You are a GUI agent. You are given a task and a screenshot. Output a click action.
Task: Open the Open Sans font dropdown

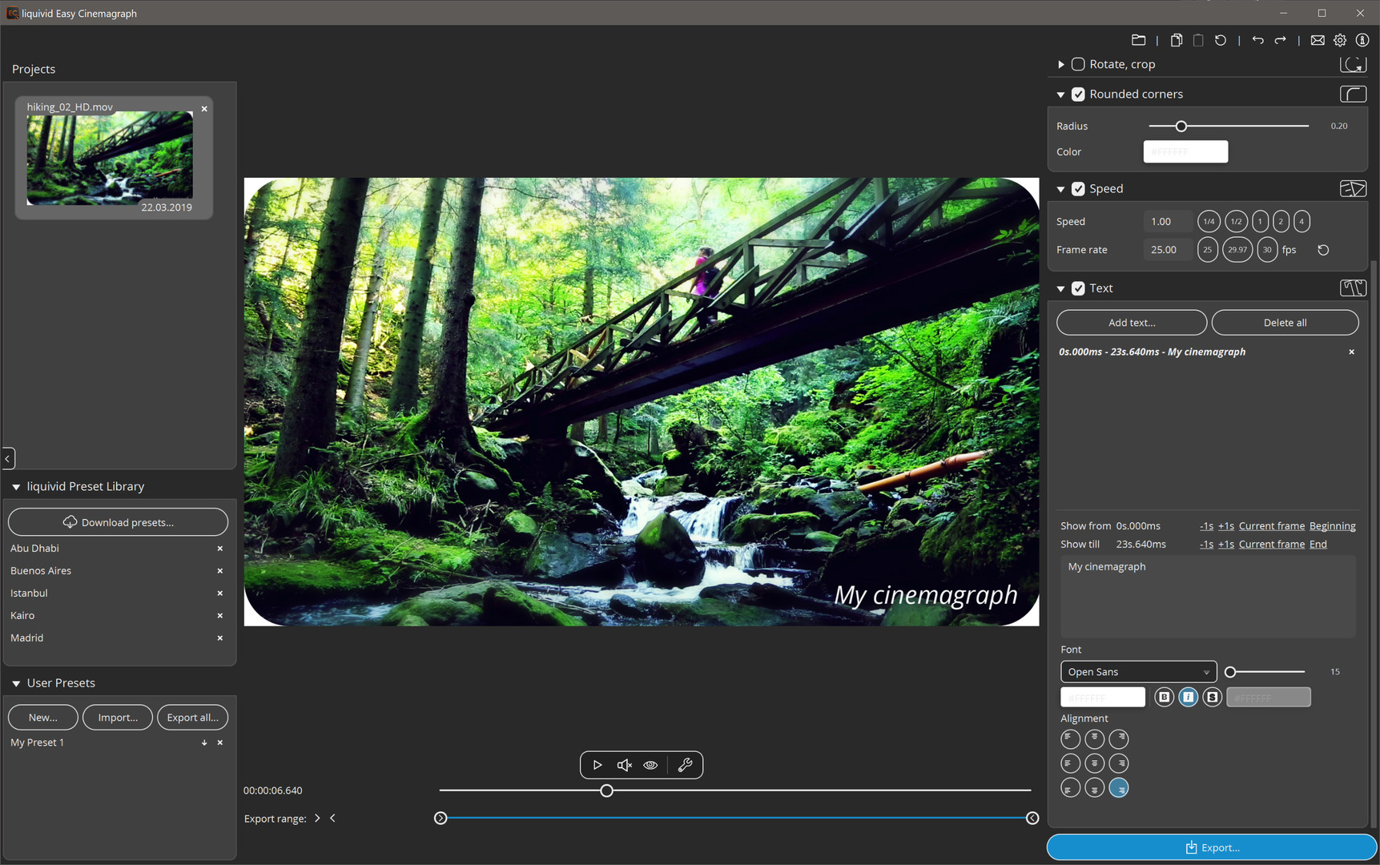point(1138,672)
